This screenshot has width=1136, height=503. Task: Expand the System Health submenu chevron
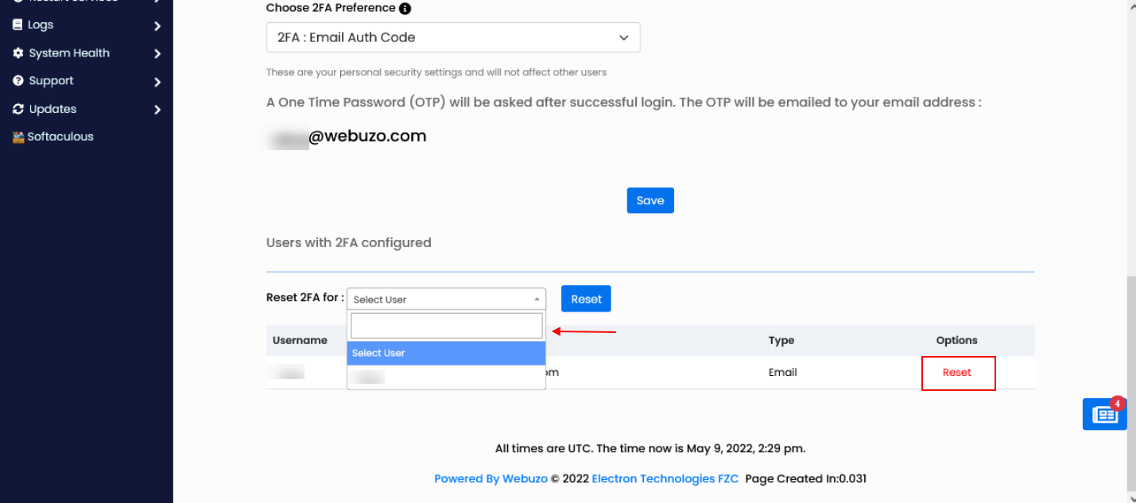tap(157, 54)
